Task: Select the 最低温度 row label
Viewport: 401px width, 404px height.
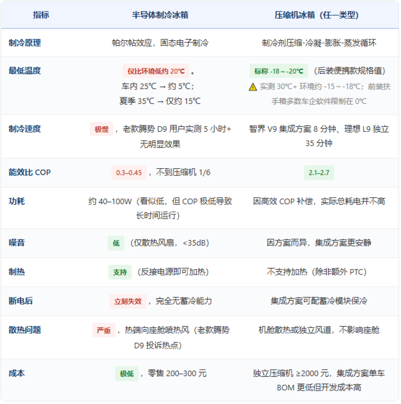Action: 25,71
